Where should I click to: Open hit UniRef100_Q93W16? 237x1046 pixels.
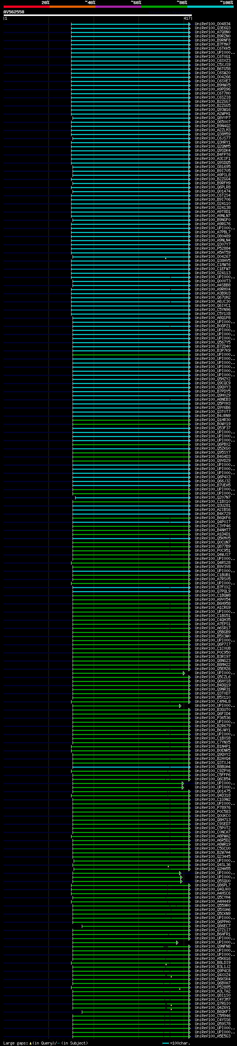point(213,109)
